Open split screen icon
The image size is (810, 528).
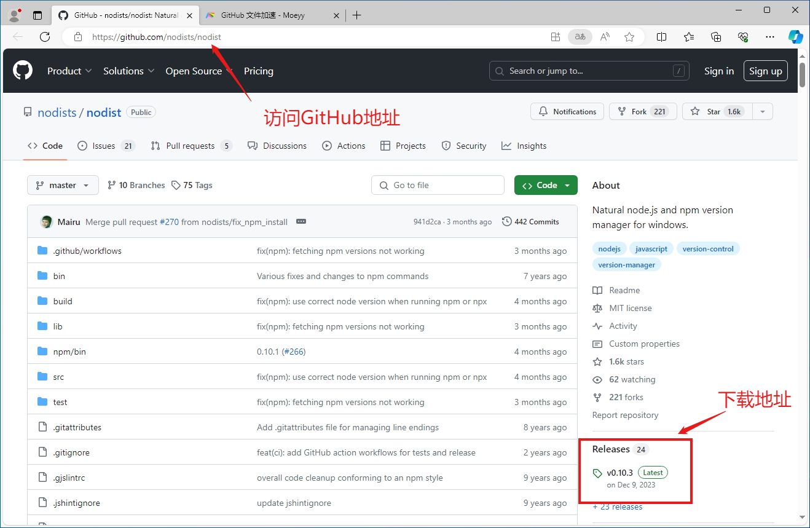(662, 37)
